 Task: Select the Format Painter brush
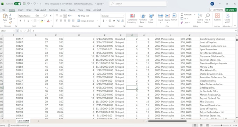(x=10, y=22)
